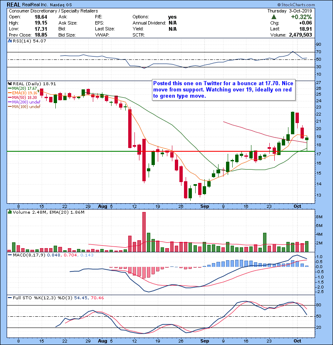Click the Oct label on the price chart axis

click(x=297, y=207)
